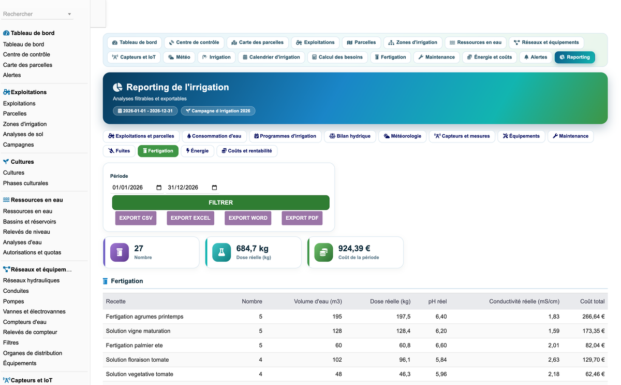Viewport: 621px width, 385px height.
Task: Click the row Fertigation palmier ete
Action: (355, 345)
